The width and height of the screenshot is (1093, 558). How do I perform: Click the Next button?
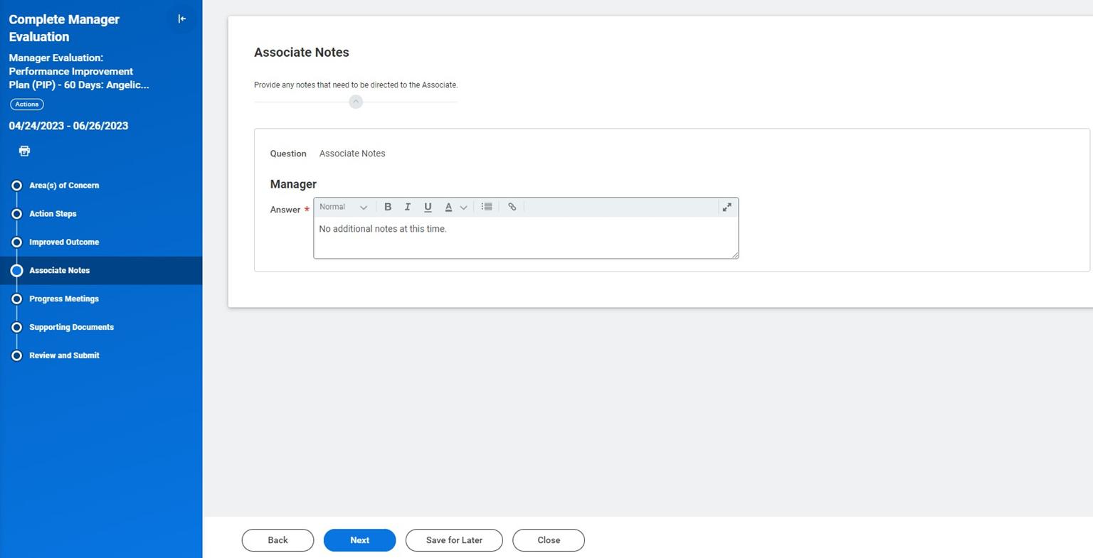(359, 540)
